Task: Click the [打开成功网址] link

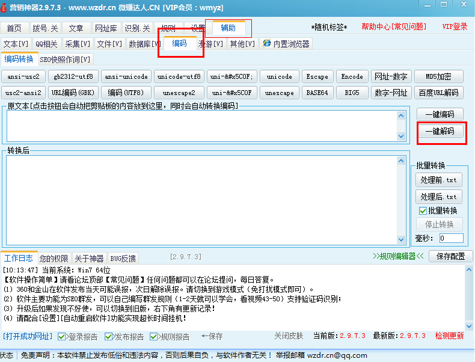Action: tap(28, 336)
